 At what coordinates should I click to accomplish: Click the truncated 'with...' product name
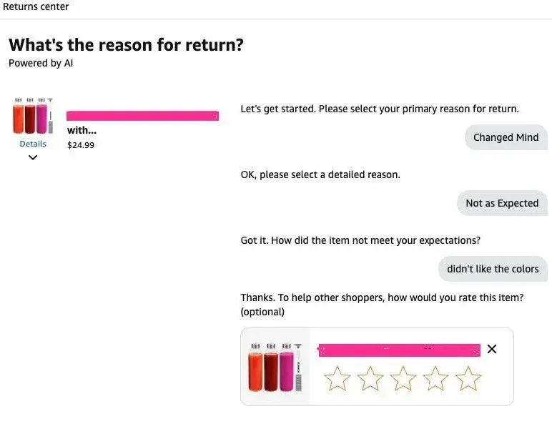(82, 130)
